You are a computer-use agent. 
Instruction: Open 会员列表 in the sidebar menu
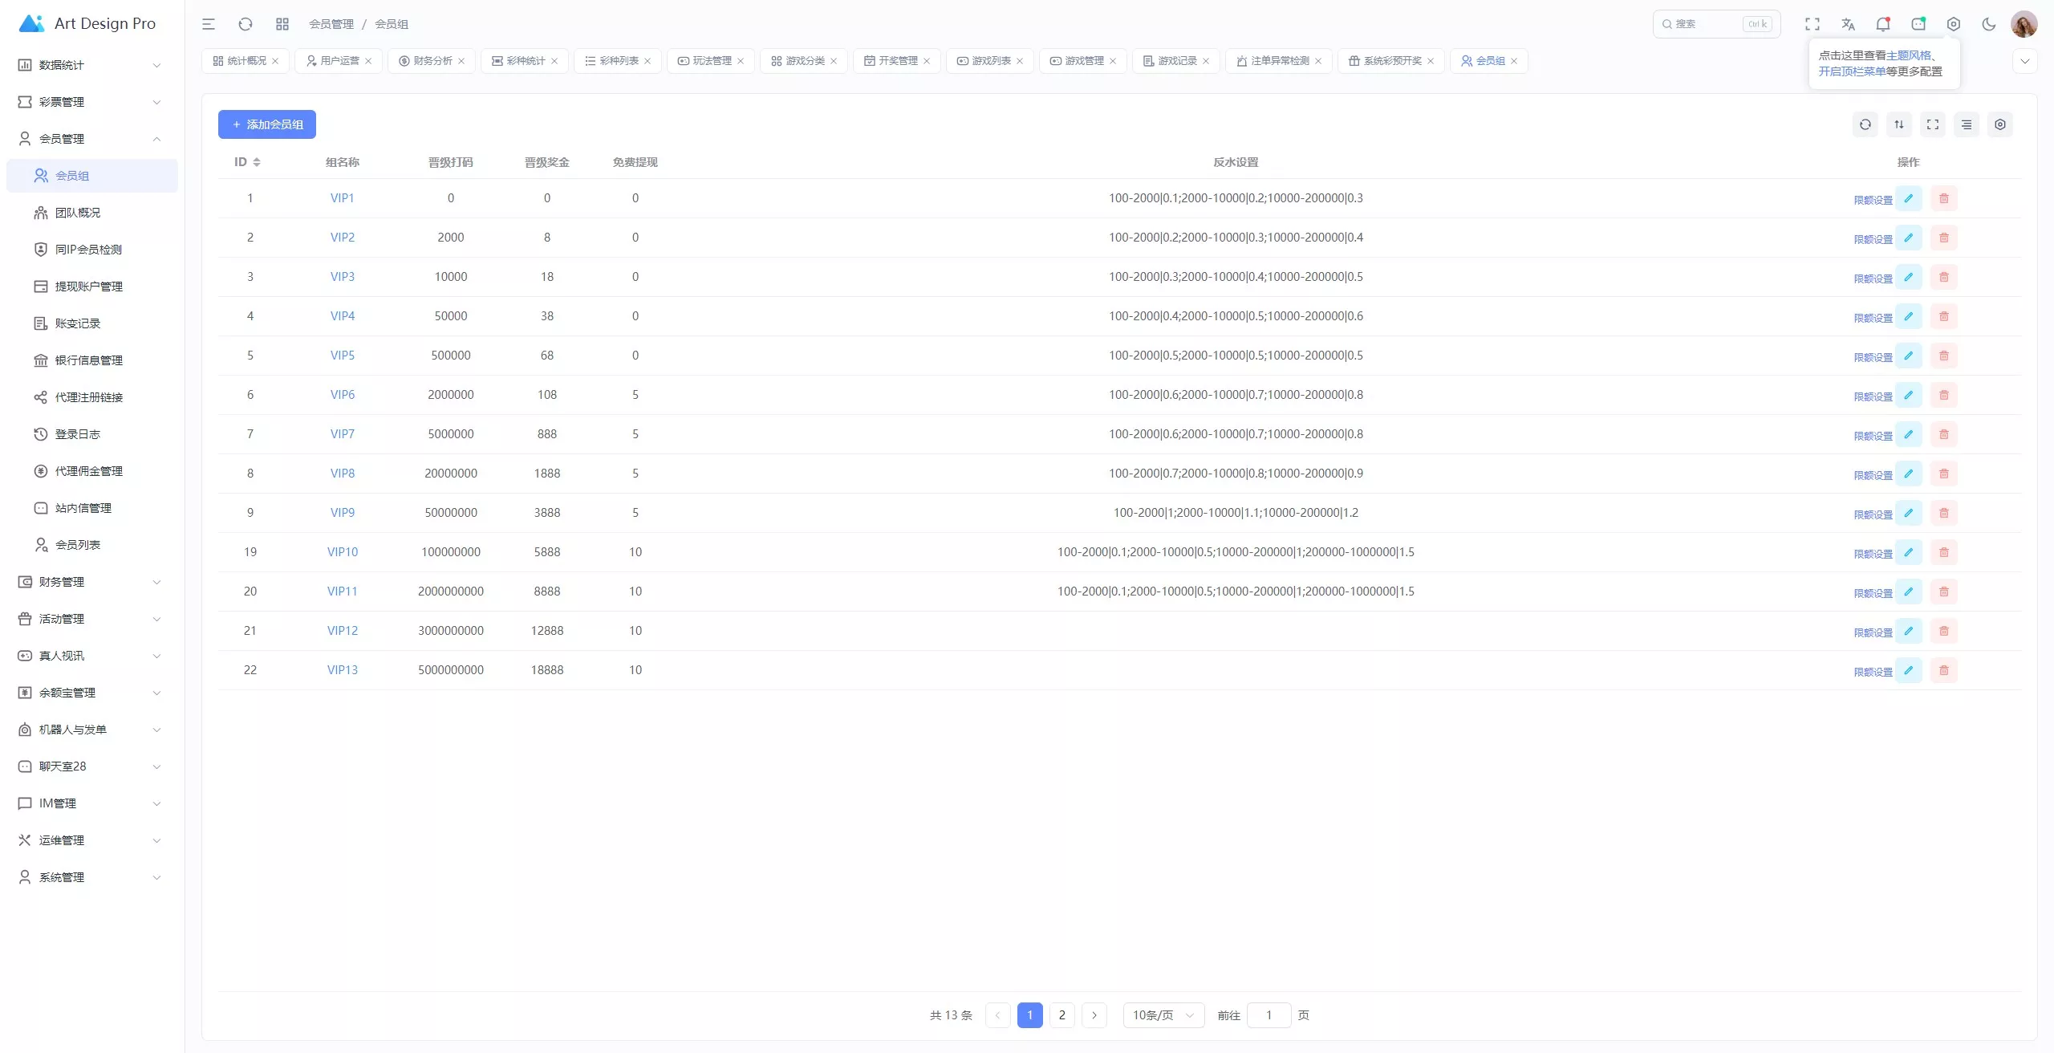point(78,545)
